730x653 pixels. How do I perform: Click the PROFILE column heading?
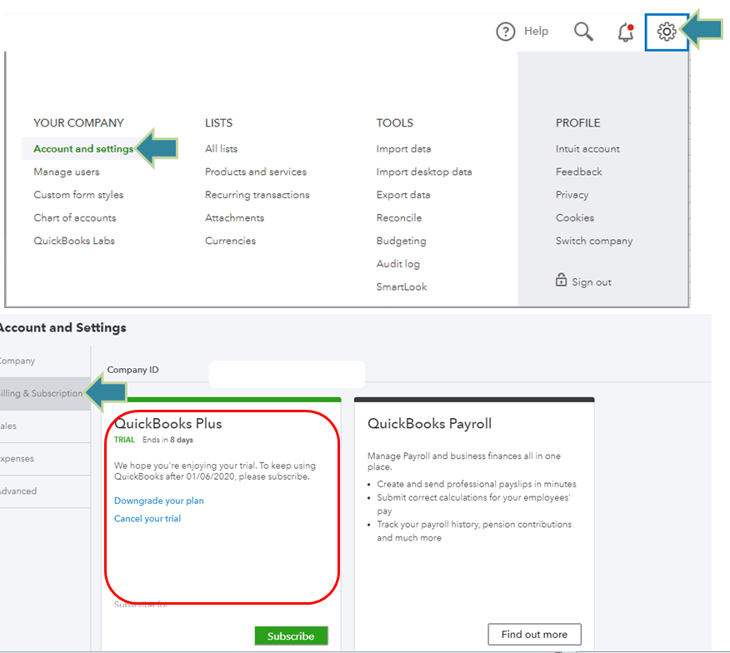pyautogui.click(x=577, y=123)
